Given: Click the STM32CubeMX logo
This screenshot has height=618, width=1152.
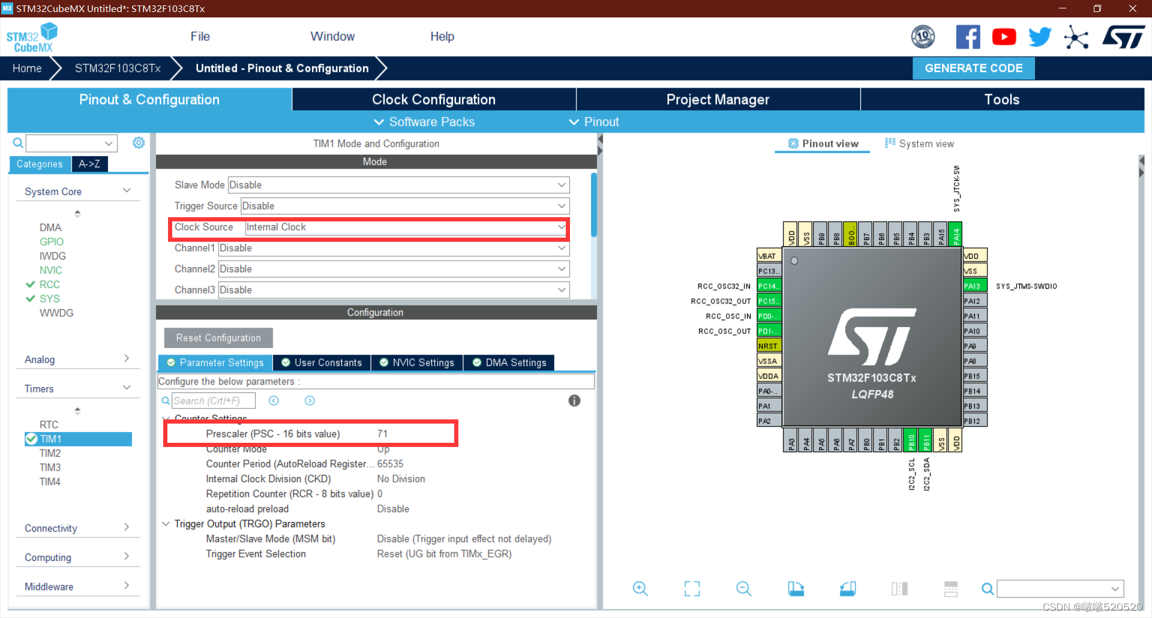Looking at the screenshot, I should point(32,38).
